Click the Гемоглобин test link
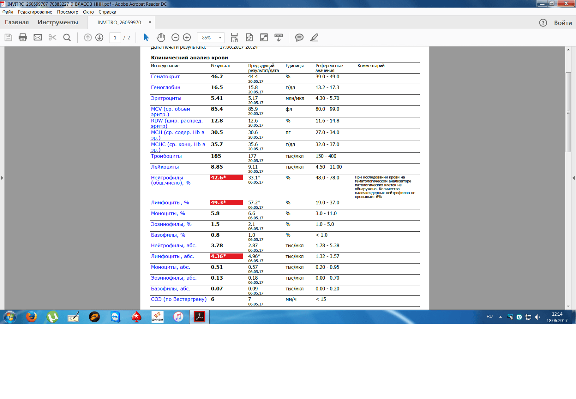 165,87
